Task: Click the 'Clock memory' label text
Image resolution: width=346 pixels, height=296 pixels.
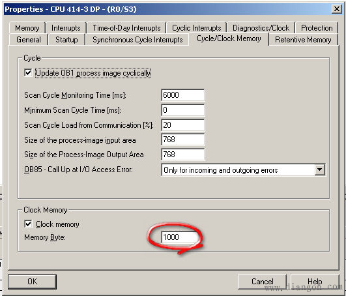Action: click(57, 224)
